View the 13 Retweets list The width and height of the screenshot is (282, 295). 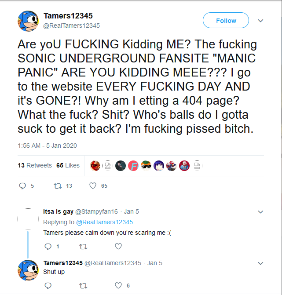click(x=35, y=165)
